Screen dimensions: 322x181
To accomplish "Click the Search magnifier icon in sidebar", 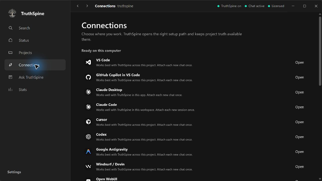I will coord(11,28).
